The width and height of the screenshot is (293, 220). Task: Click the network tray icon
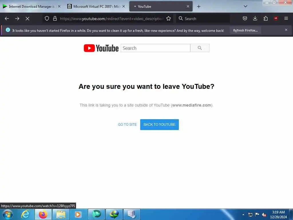[250, 215]
